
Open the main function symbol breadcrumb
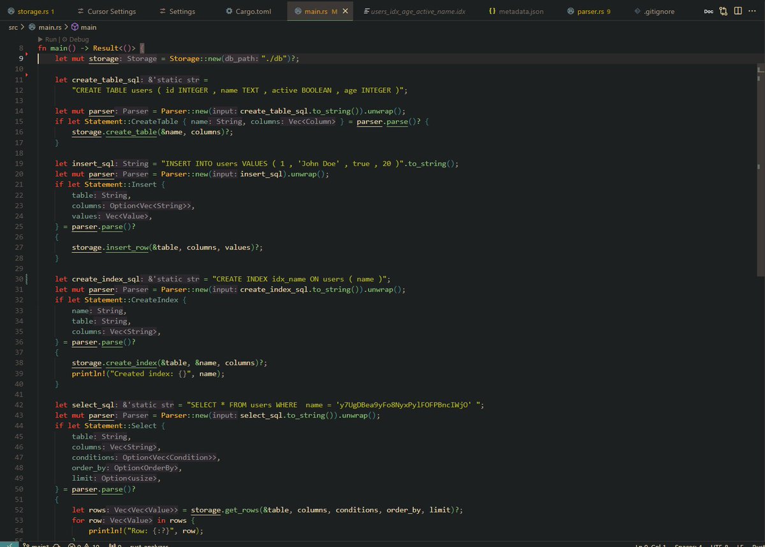pos(84,27)
